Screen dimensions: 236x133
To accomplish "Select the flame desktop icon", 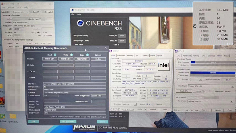I will 2,101.
